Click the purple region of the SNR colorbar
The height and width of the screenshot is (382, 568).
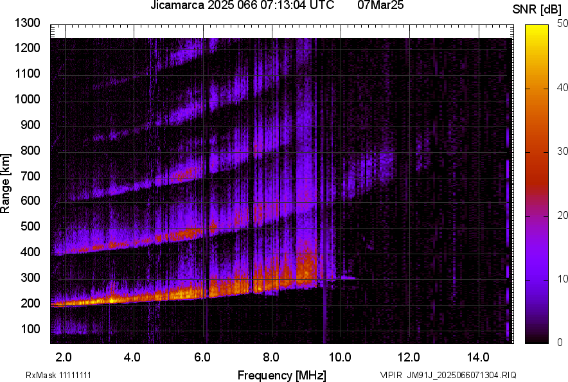[537, 270]
